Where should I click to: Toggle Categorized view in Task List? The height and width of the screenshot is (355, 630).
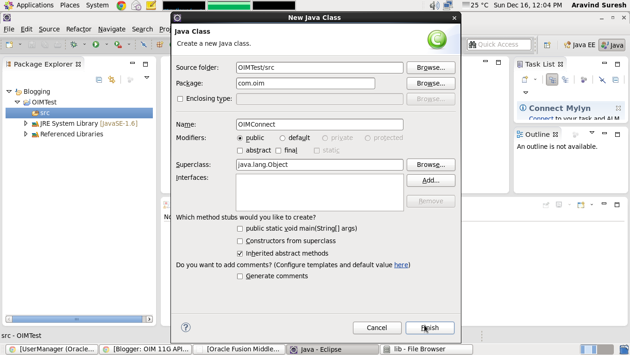pos(552,80)
